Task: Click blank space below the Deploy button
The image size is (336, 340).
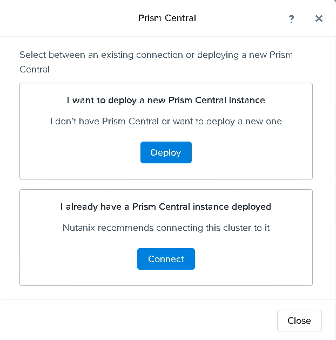Action: 166,171
